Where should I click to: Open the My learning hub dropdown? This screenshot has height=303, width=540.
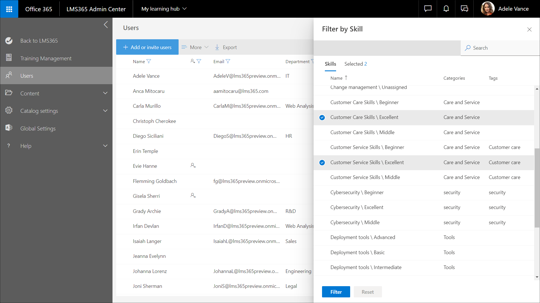(x=164, y=9)
